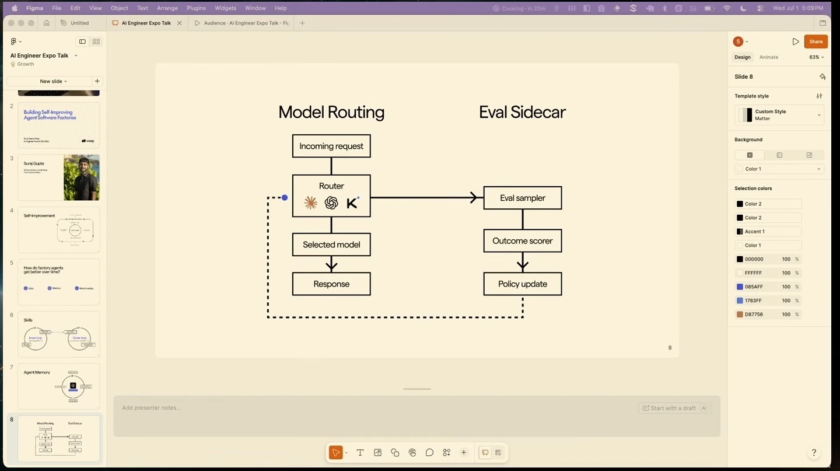Toggle design view mode in bottom toolbar
This screenshot has height=471, width=840.
point(498,452)
